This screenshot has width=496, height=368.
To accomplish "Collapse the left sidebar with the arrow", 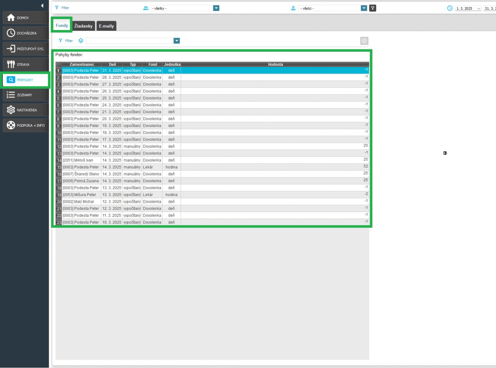I will (x=42, y=6).
